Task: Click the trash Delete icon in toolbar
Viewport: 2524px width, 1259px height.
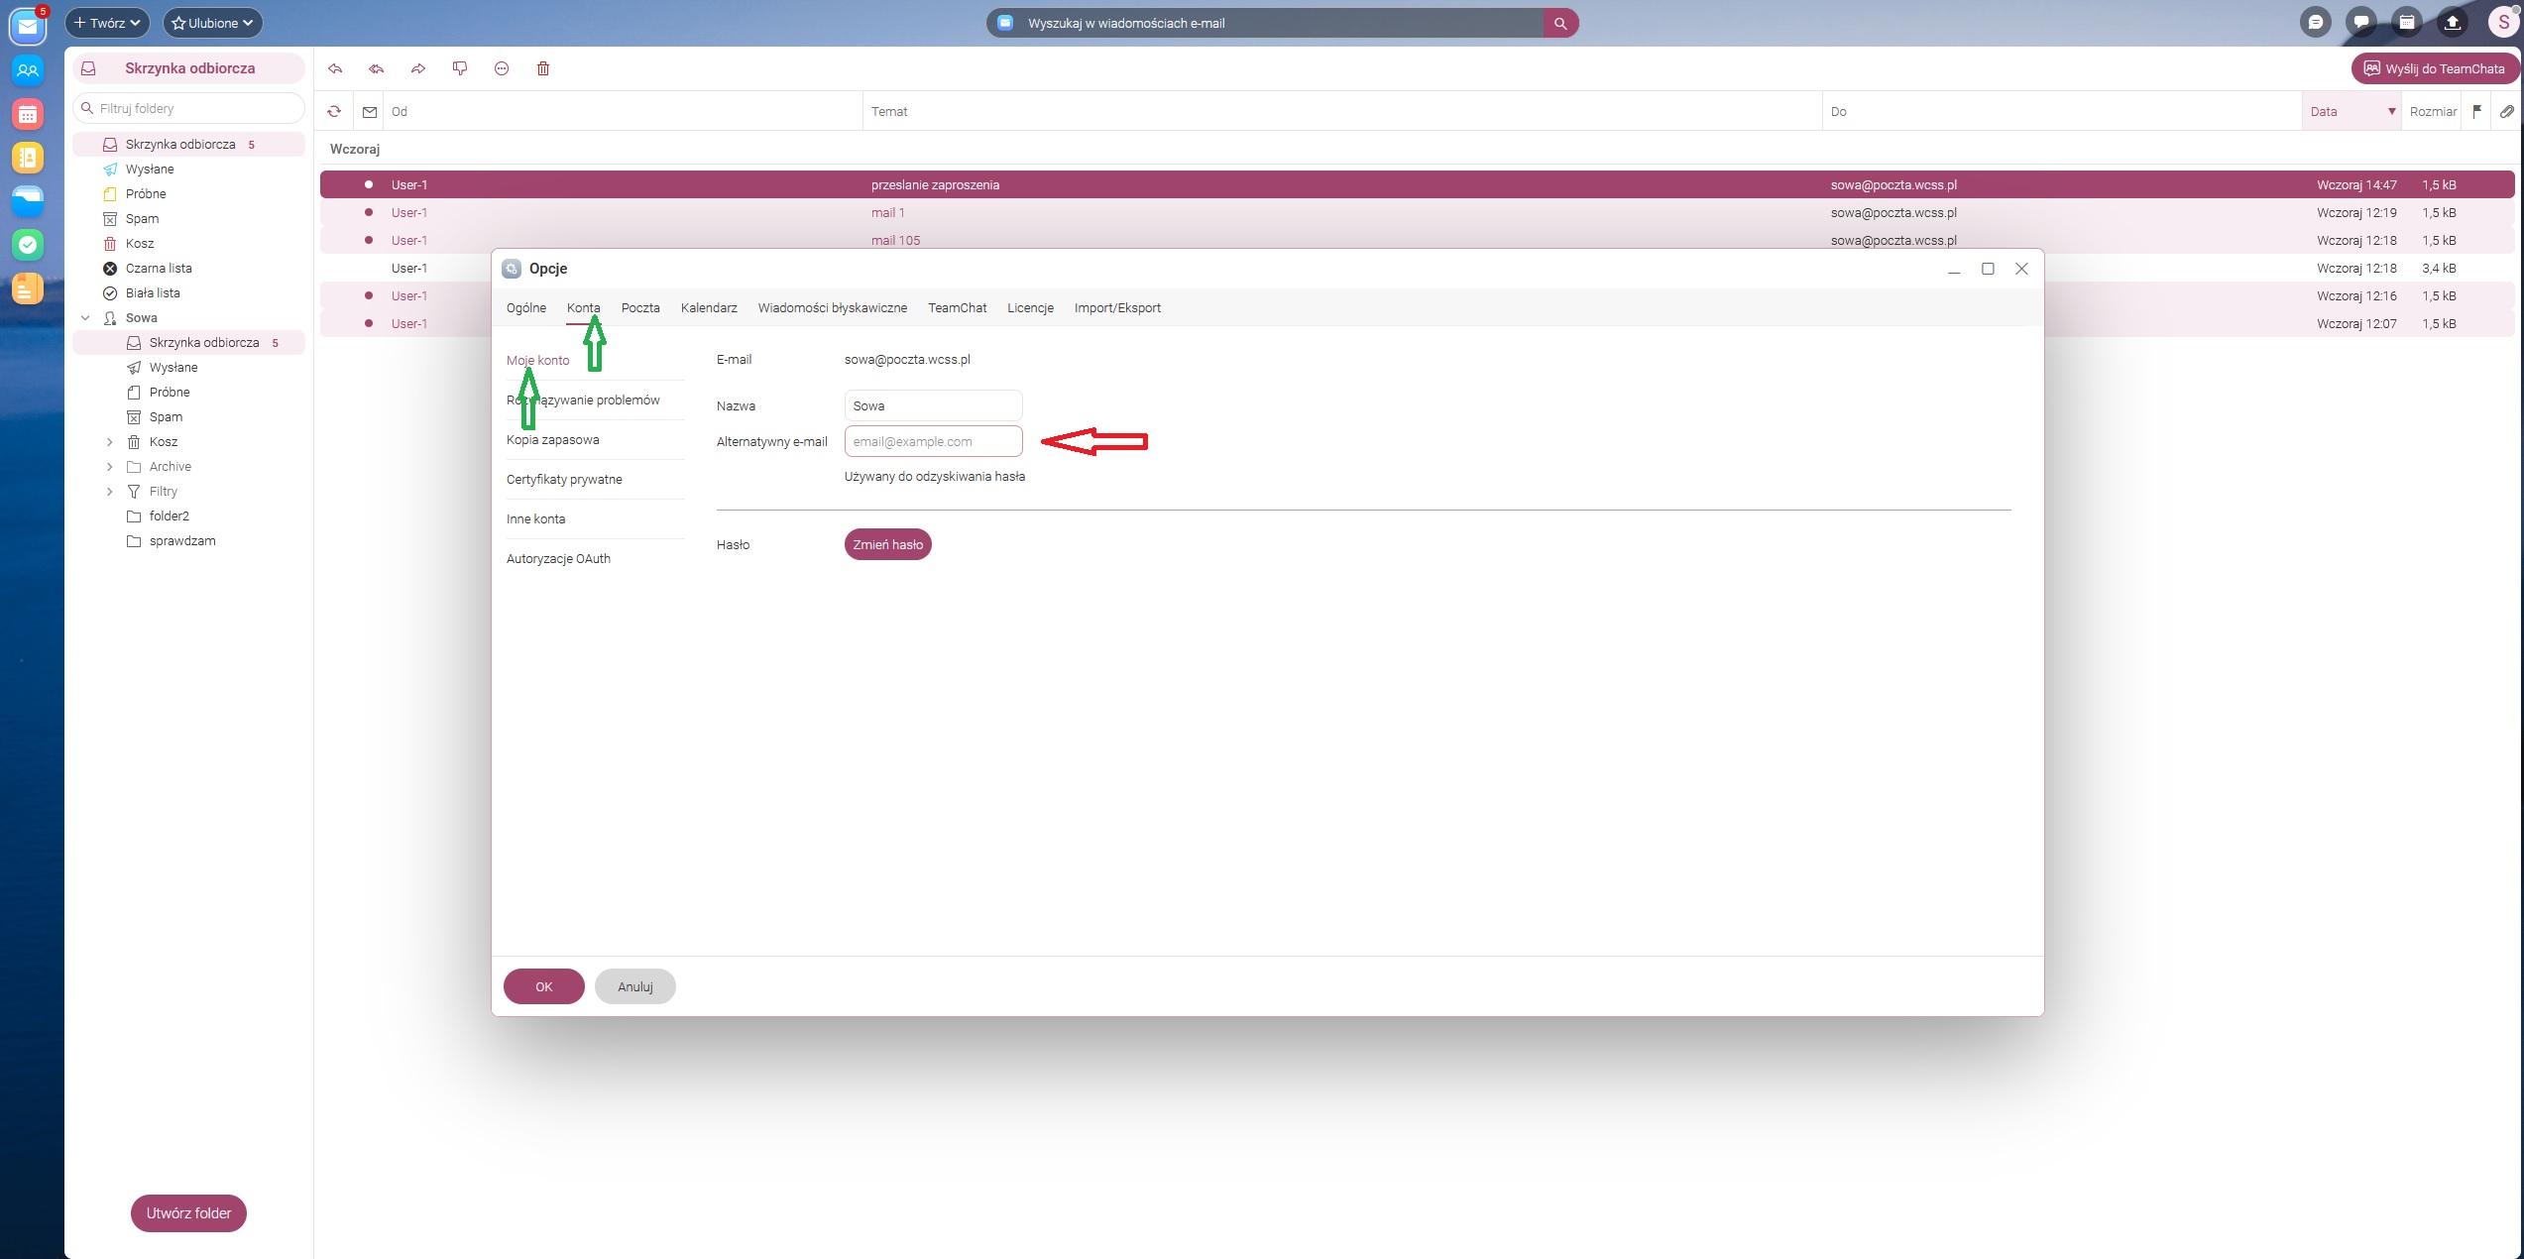Action: tap(543, 68)
